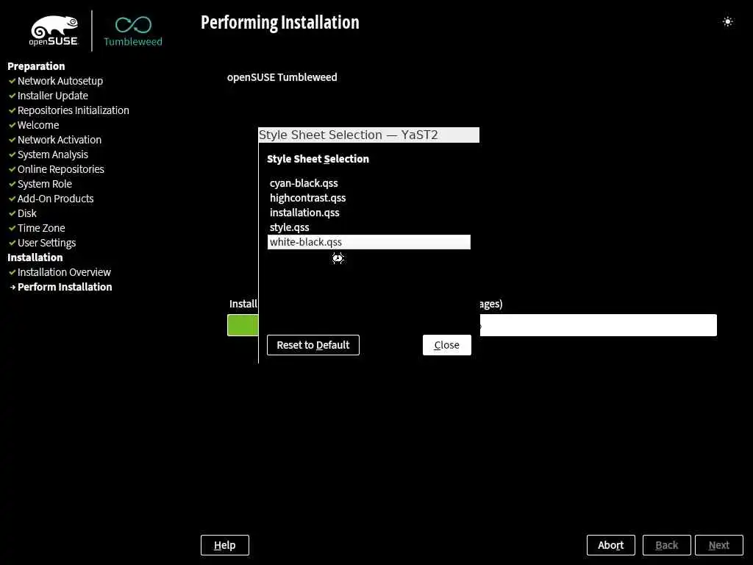Click Network Autosetup step
Screen dimensions: 753x565
(x=60, y=81)
